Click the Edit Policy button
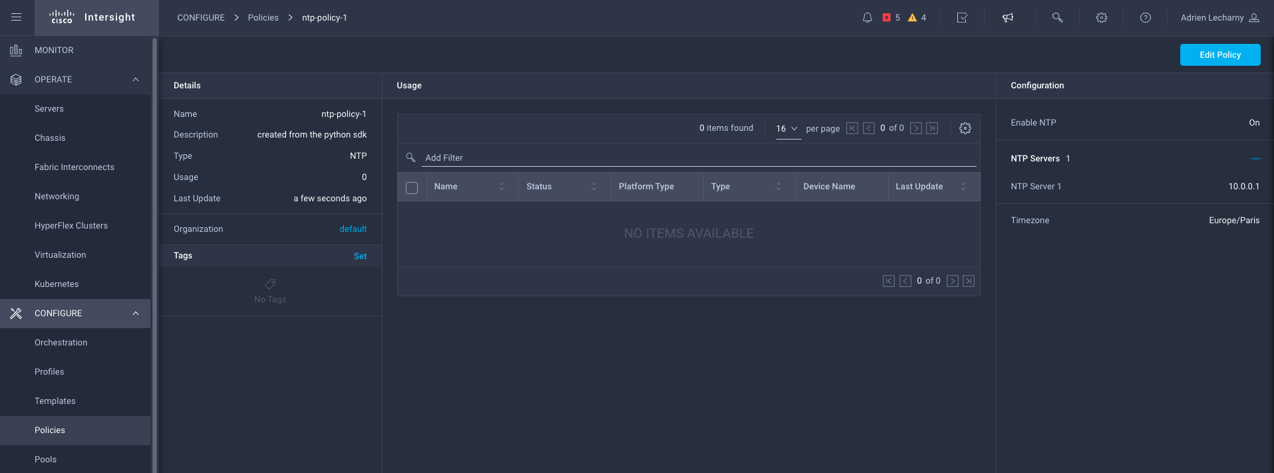 coord(1219,55)
